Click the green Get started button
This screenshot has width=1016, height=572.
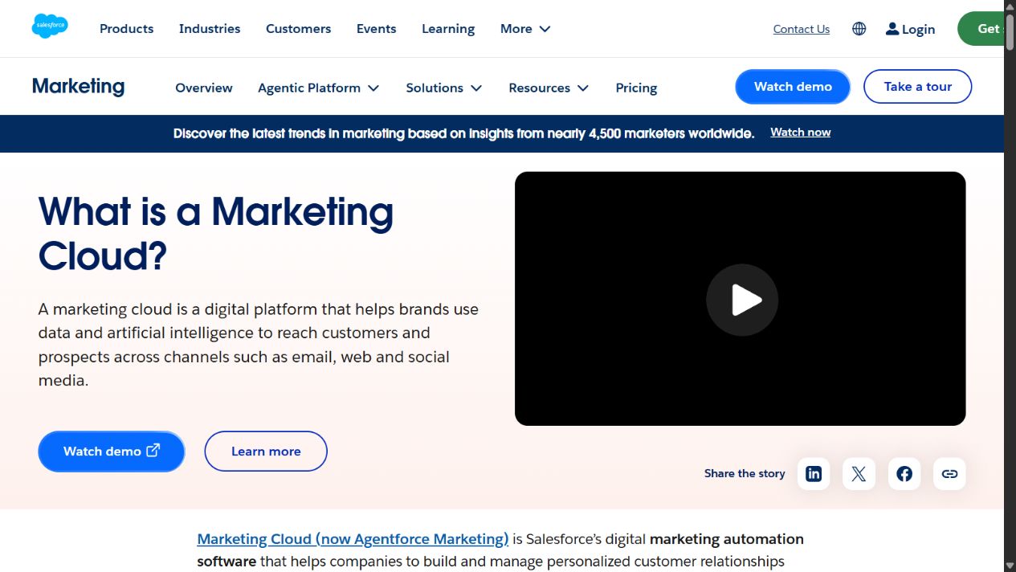click(x=981, y=29)
